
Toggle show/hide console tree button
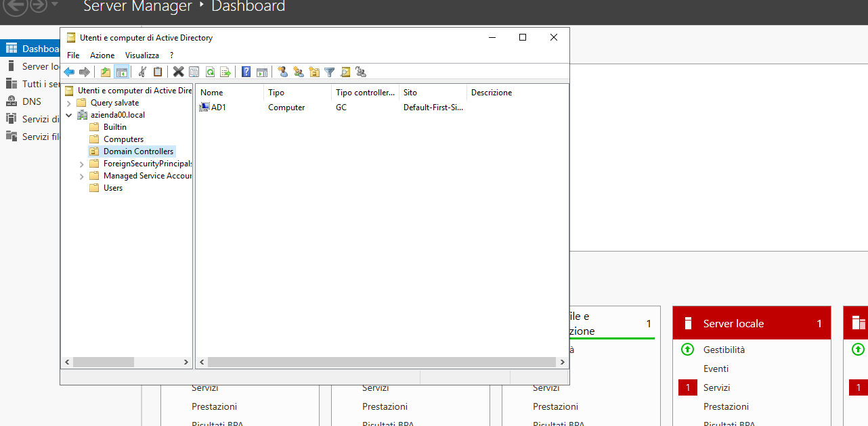tap(122, 72)
